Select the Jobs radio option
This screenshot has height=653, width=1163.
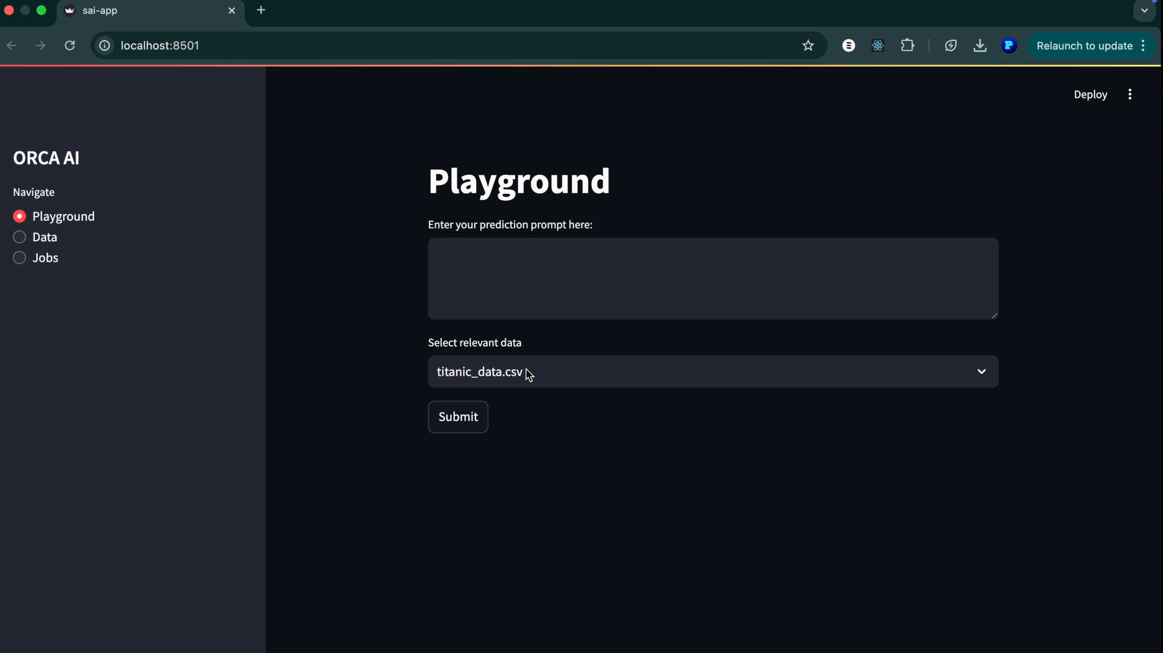coord(19,258)
